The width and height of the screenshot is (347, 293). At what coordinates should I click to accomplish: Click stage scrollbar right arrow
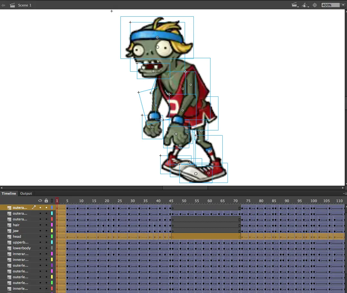(343, 188)
